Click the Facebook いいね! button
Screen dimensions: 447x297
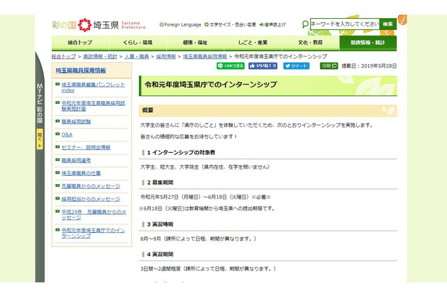(263, 66)
